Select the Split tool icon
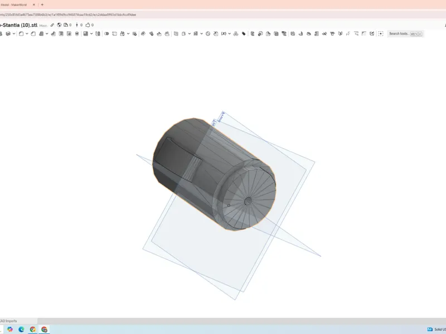Screen dimensions: 446x334 pos(114,33)
